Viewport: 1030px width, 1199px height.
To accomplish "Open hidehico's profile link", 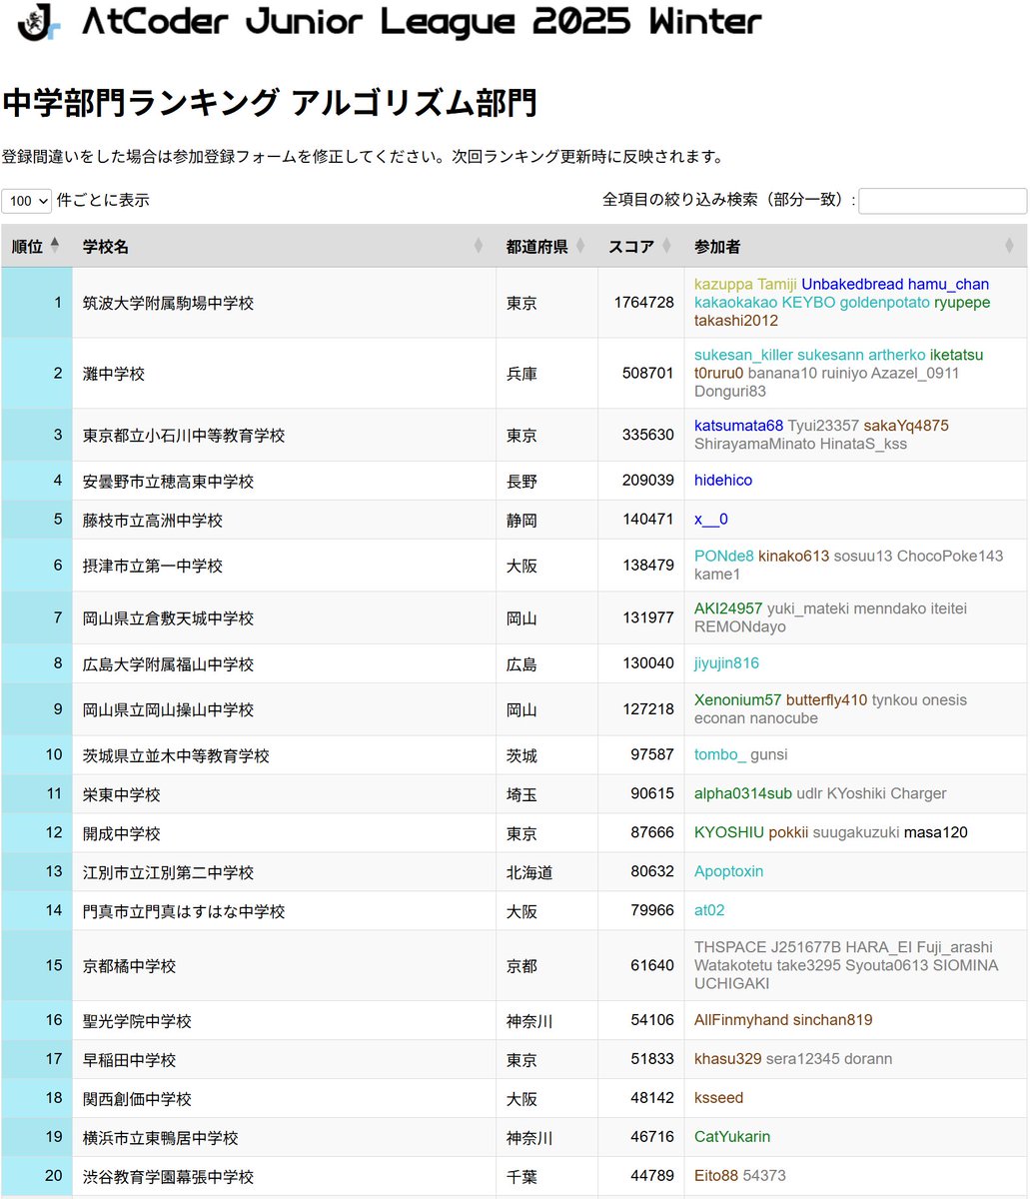I will pos(722,481).
